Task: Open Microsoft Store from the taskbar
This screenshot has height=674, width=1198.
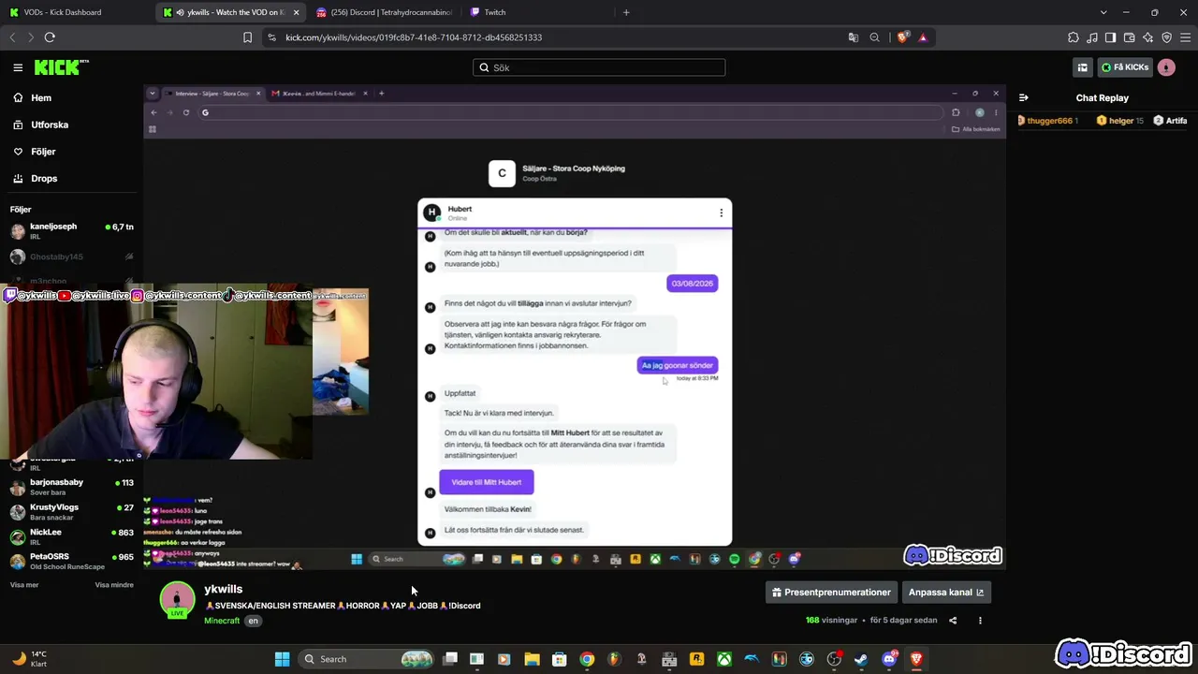Action: [x=559, y=659]
